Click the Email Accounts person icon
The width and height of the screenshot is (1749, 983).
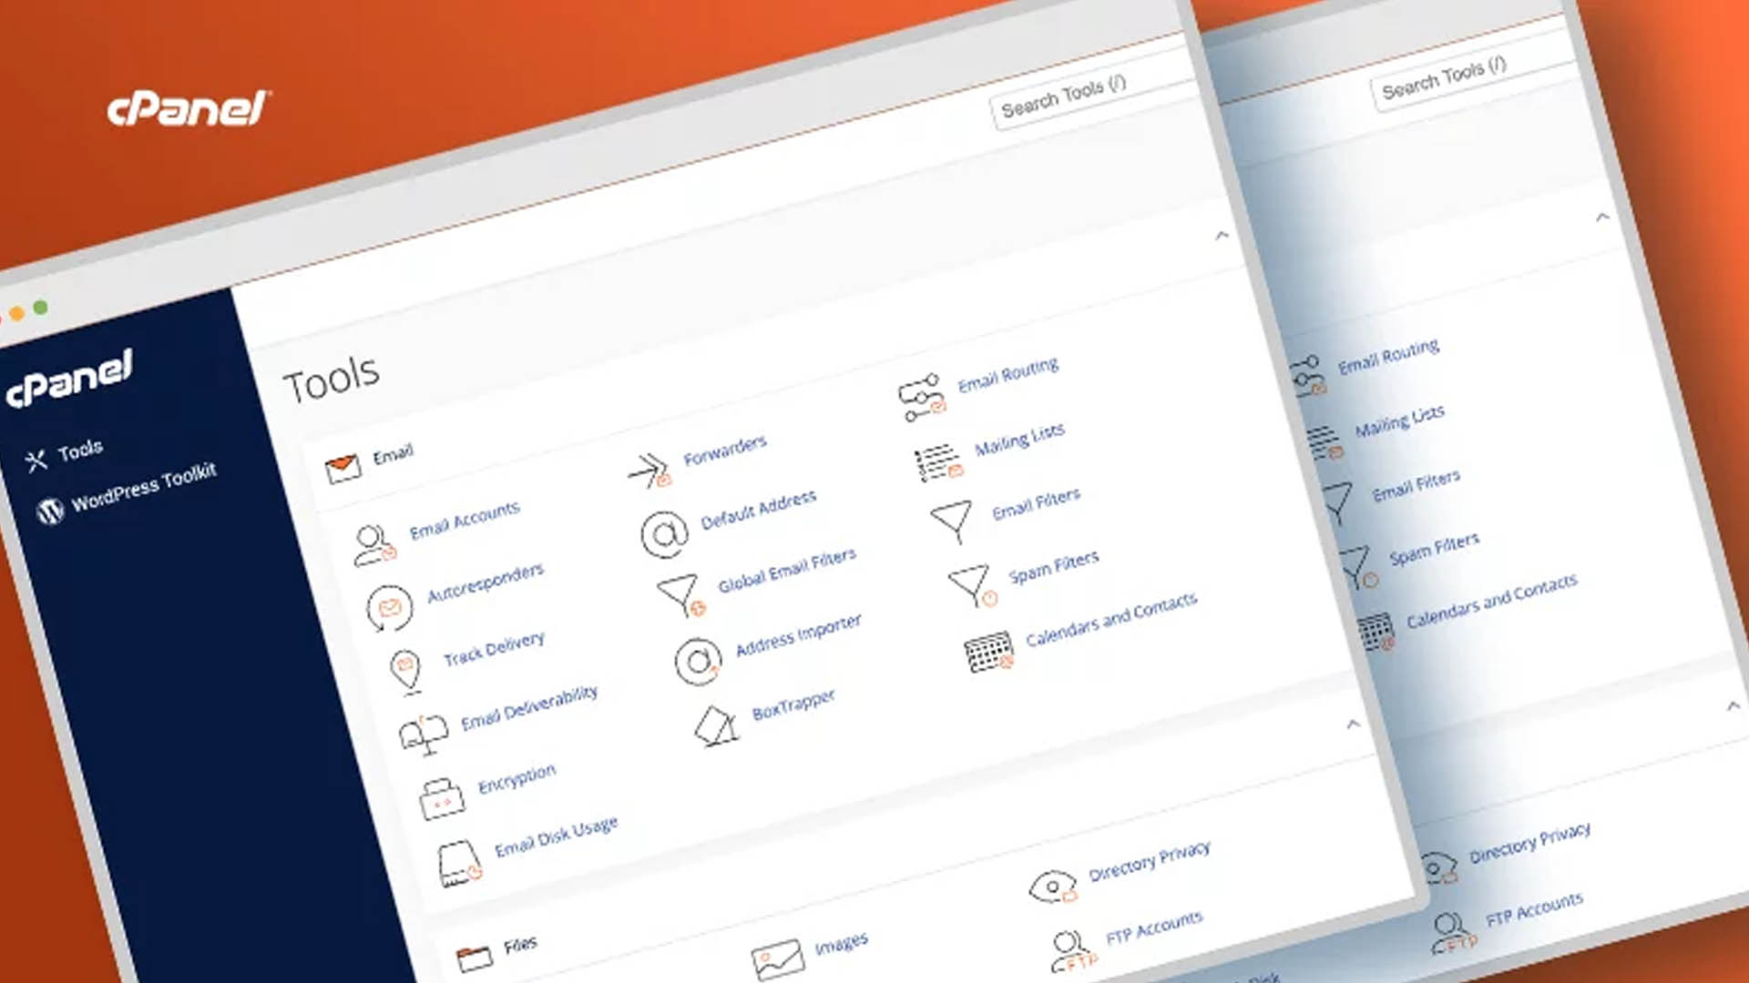click(x=374, y=544)
